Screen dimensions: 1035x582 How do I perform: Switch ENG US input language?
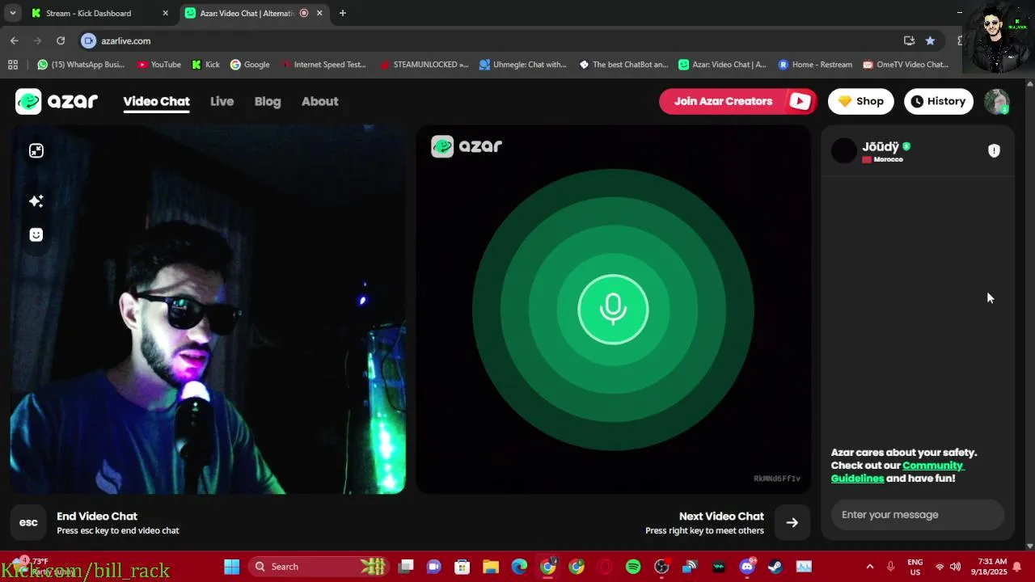pyautogui.click(x=915, y=567)
